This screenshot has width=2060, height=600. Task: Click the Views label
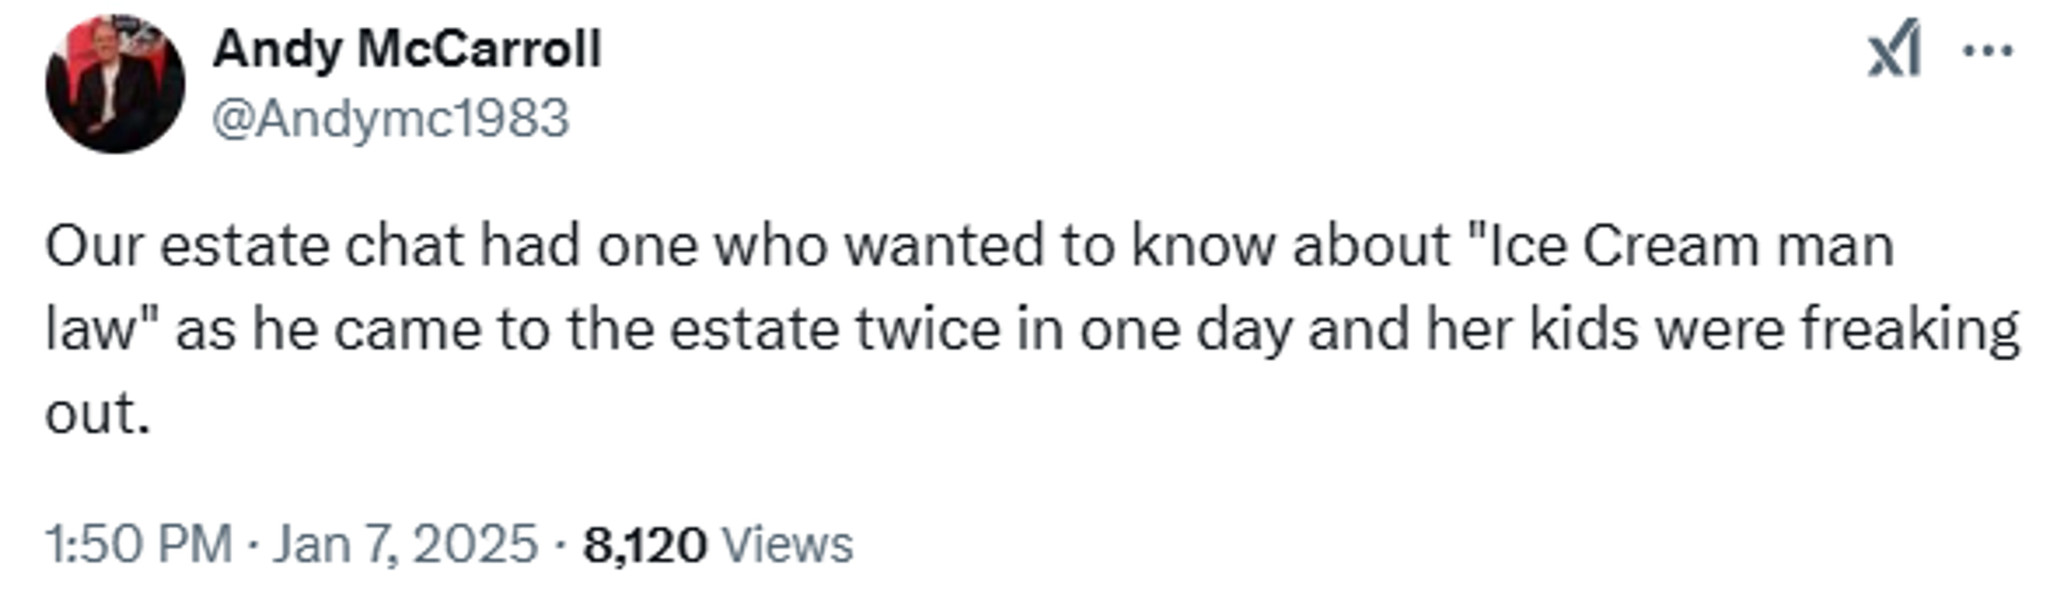[787, 545]
